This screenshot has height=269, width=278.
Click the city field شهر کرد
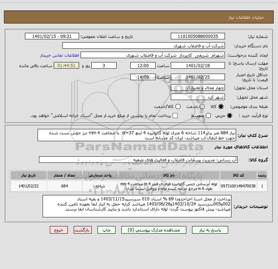click(198, 97)
